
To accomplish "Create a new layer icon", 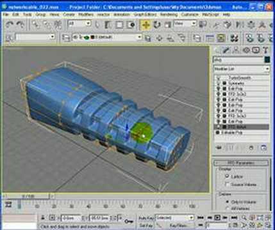I will pyautogui.click(x=147, y=38).
